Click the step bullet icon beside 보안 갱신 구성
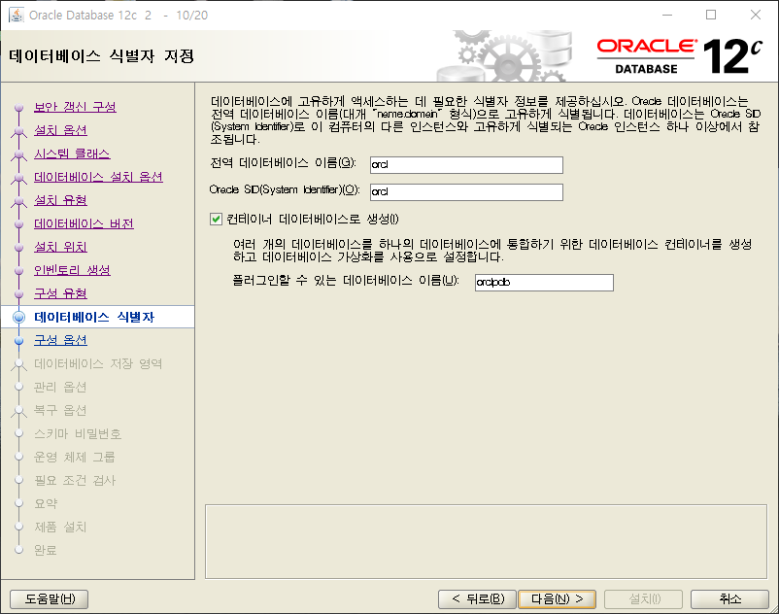Image resolution: width=779 pixels, height=614 pixels. tap(18, 107)
